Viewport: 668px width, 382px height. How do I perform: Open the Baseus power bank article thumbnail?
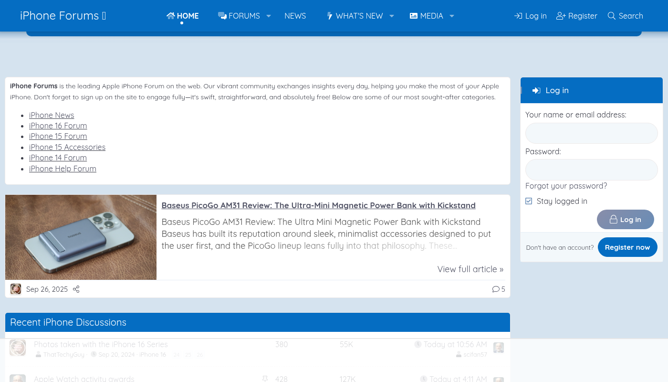coord(81,237)
